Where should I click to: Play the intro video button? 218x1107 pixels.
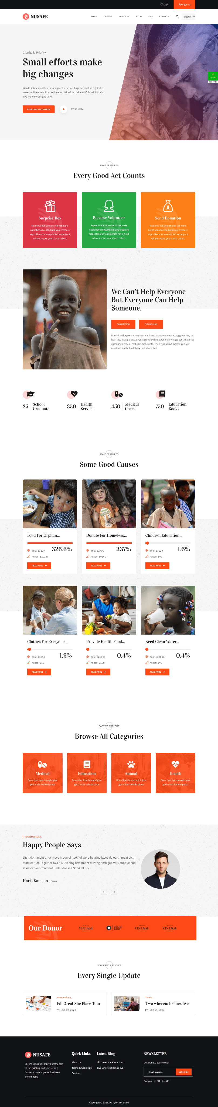coord(63,109)
